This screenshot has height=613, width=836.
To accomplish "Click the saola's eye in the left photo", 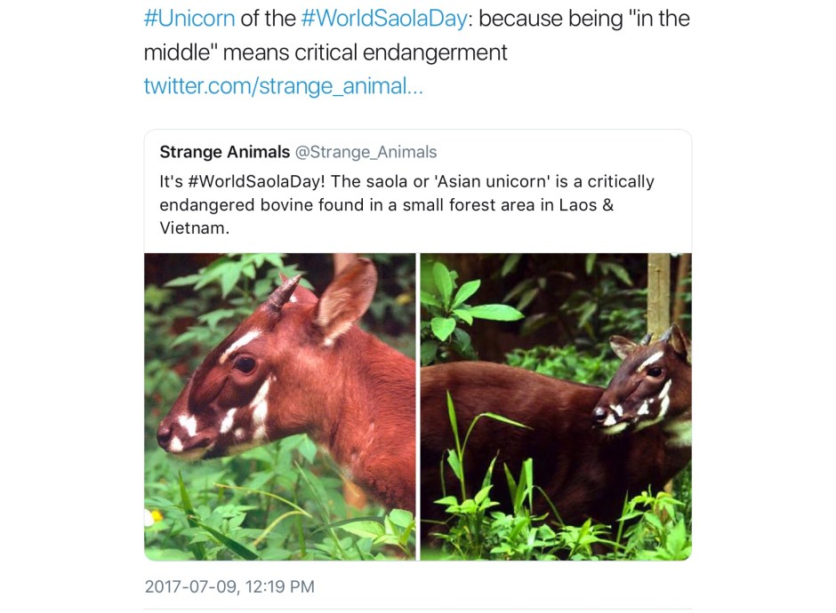I will pos(244,363).
